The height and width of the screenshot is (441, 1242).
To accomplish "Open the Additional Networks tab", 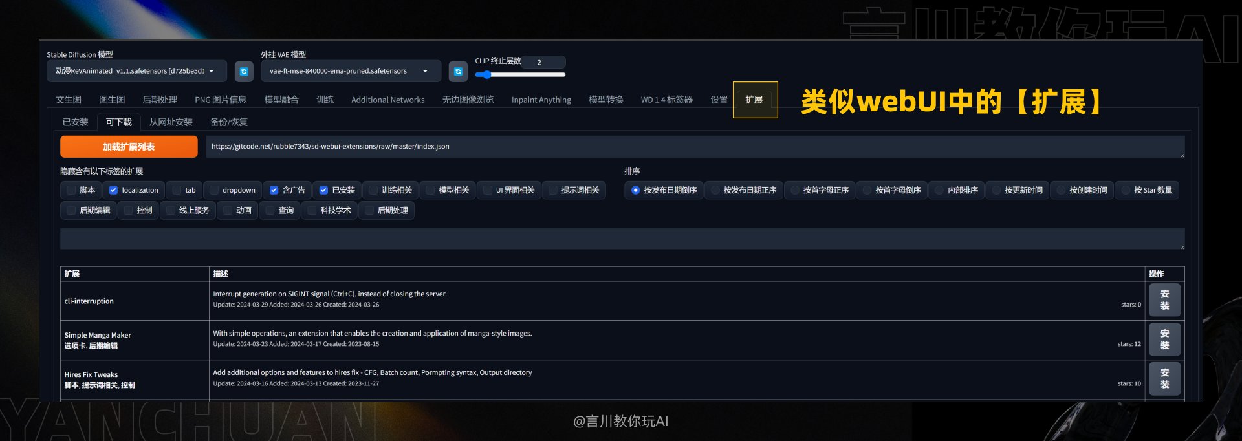I will [388, 100].
